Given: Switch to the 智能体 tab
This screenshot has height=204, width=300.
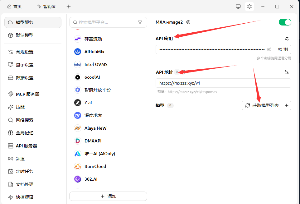Looking at the screenshot, I should pos(46,7).
